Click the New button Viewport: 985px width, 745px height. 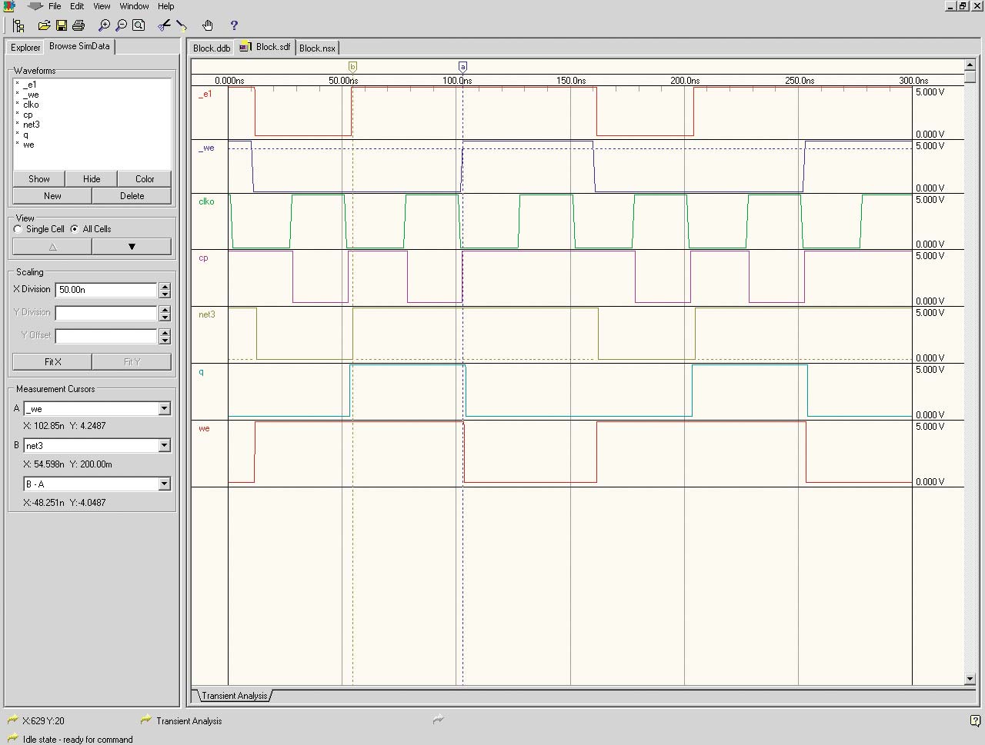[52, 196]
